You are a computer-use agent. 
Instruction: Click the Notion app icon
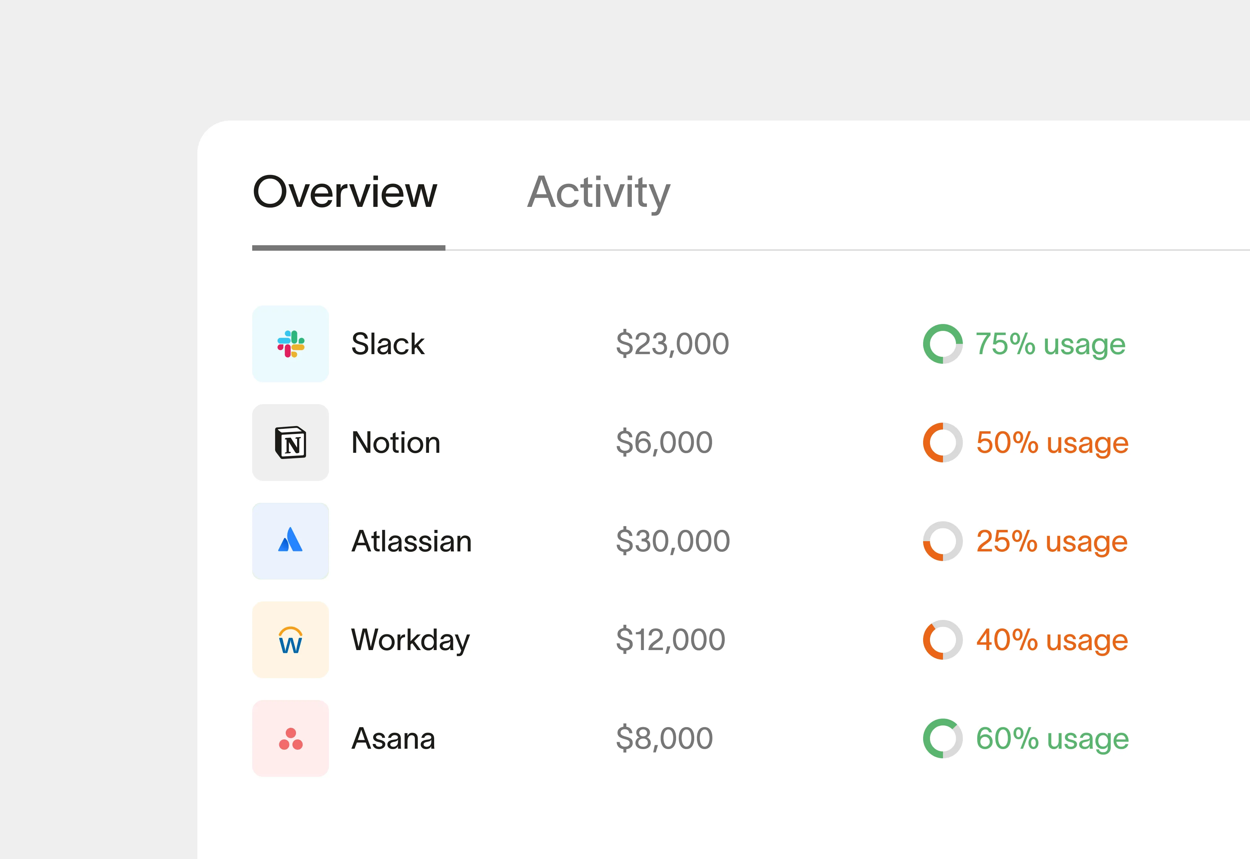(291, 443)
